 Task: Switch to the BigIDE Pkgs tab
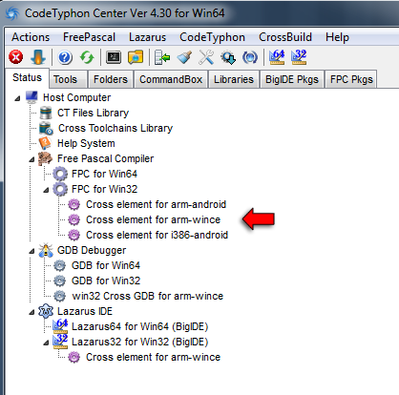(292, 79)
